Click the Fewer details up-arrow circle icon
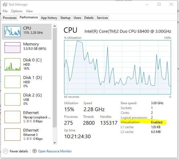 (x=5, y=151)
